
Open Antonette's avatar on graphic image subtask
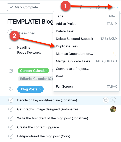coord(113,109)
